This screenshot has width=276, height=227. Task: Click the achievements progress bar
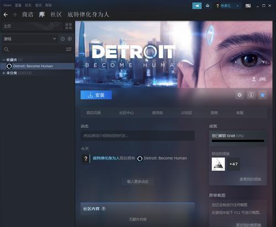238,141
